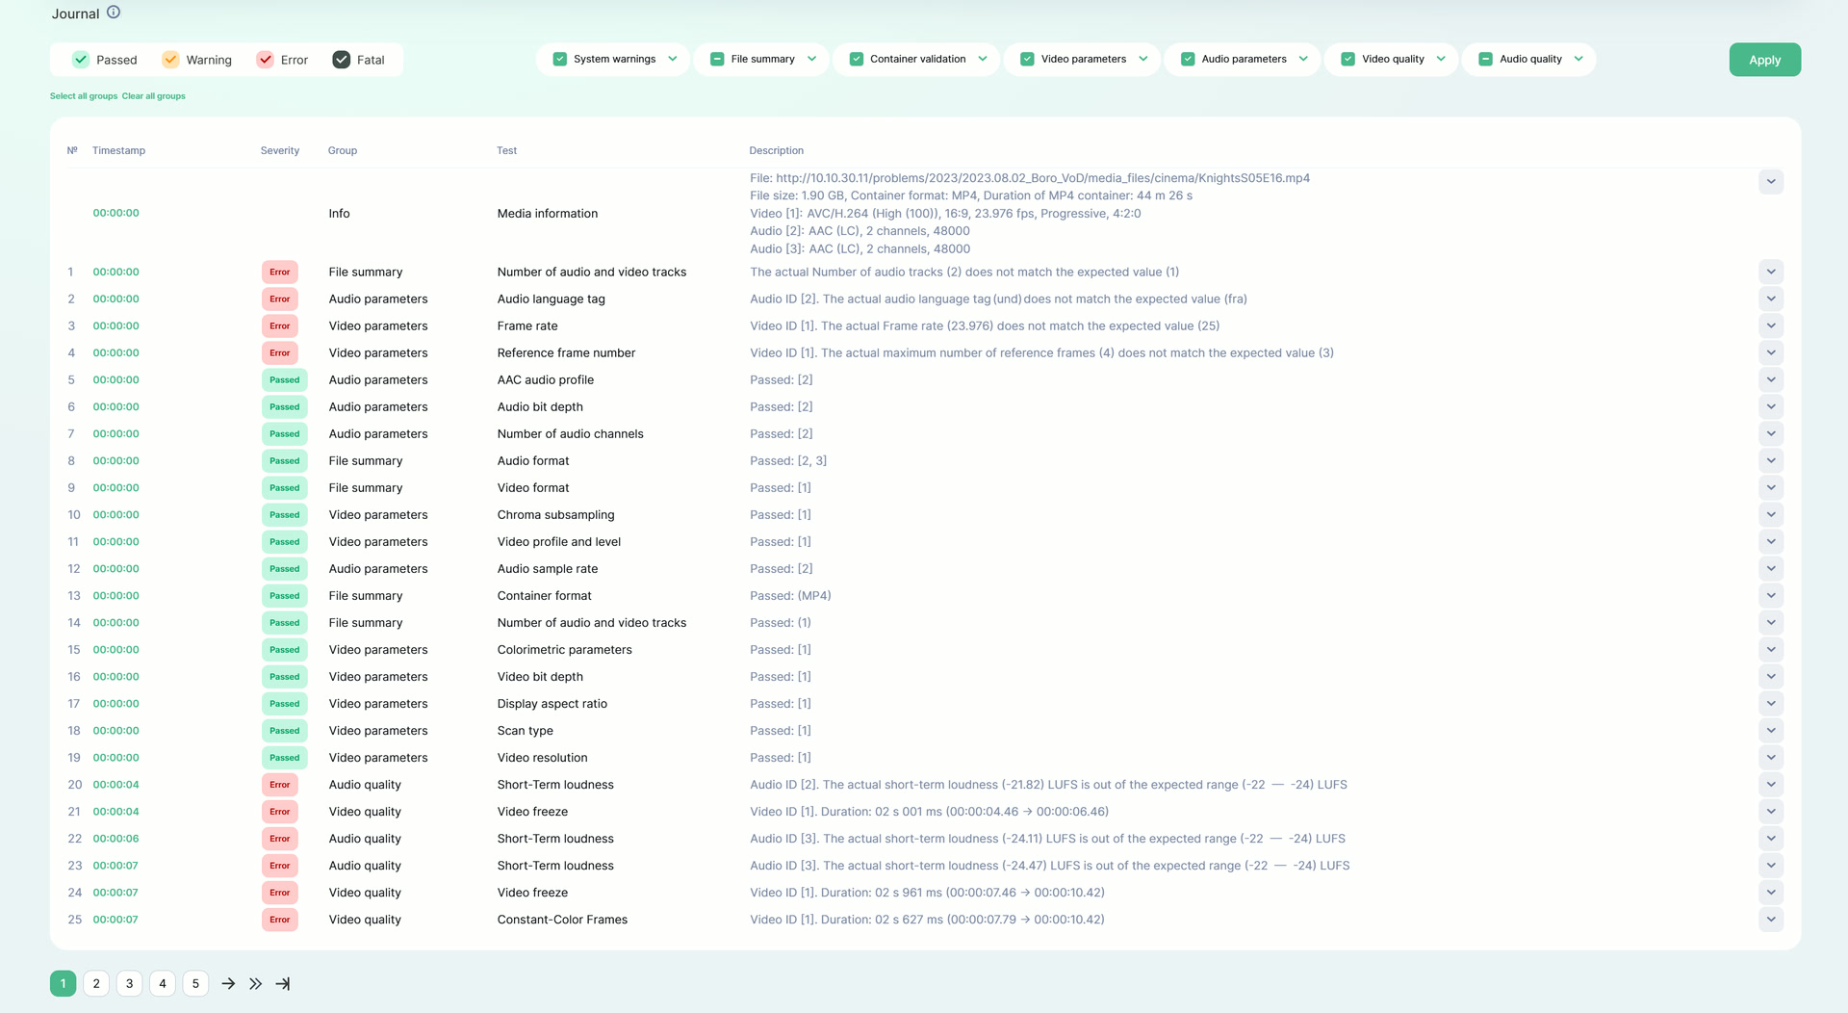This screenshot has height=1013, width=1848.
Task: Click the Apply button
Action: [x=1764, y=60]
